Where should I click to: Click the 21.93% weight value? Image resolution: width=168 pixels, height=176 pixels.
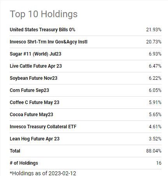[x=154, y=30]
